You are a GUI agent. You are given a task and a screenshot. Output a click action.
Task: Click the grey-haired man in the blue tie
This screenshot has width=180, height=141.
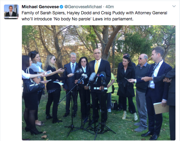pyautogui.click(x=71, y=84)
